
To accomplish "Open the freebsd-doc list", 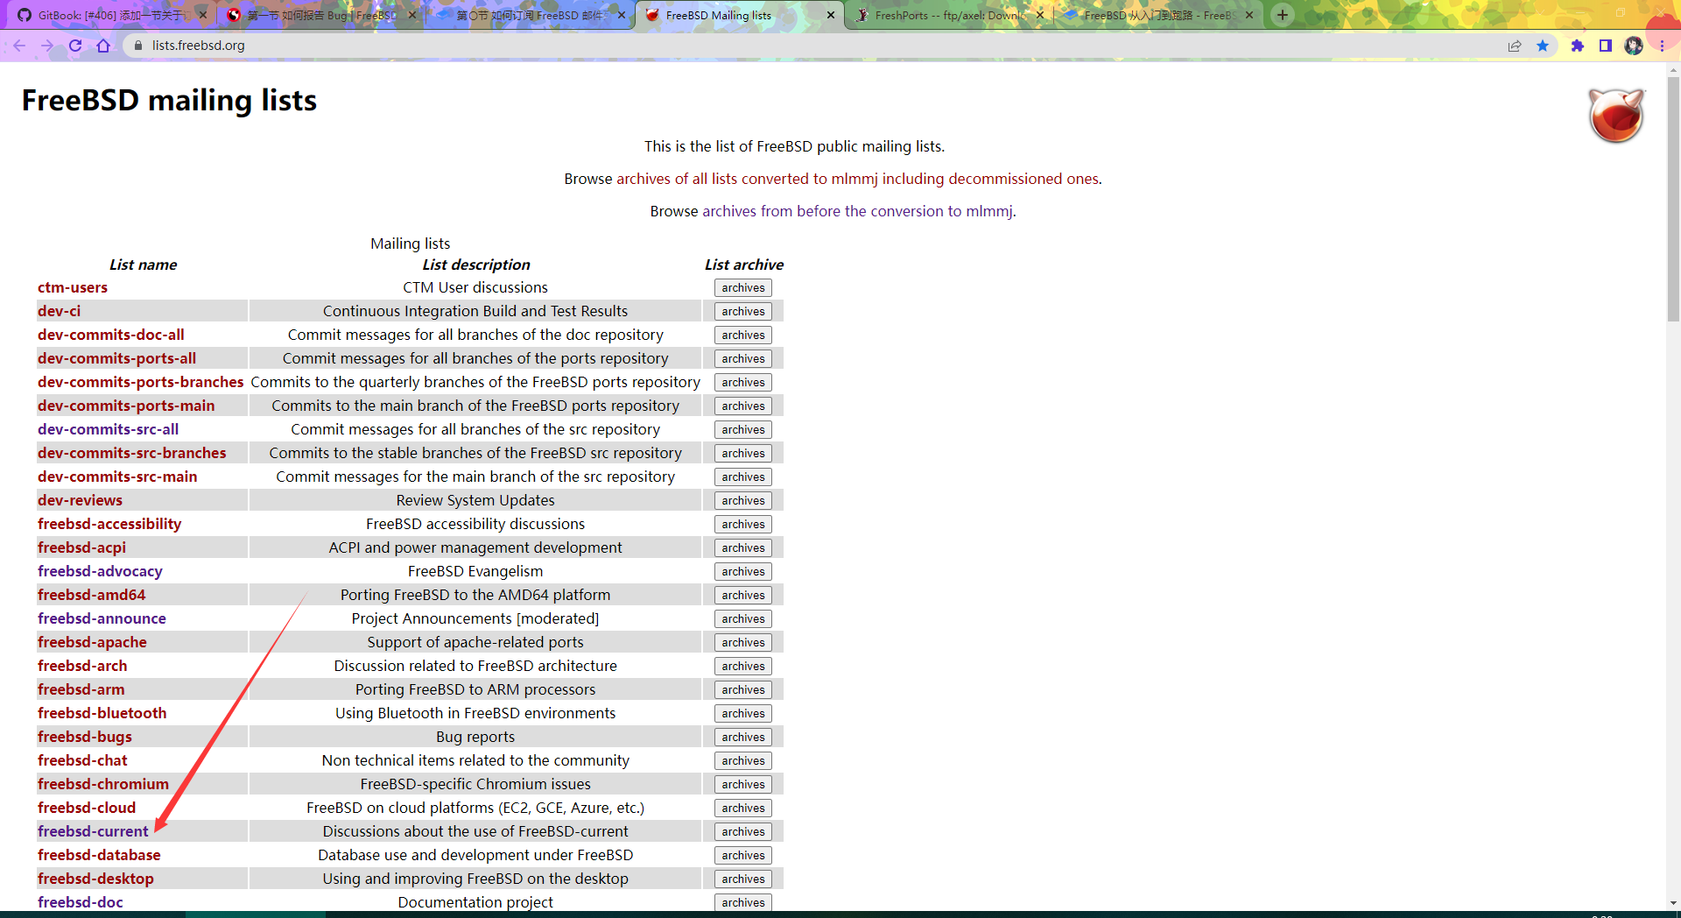I will pyautogui.click(x=81, y=902).
